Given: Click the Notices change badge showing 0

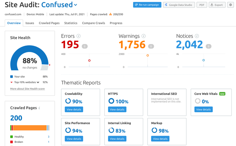Looking at the screenshot, I should pos(208,46).
